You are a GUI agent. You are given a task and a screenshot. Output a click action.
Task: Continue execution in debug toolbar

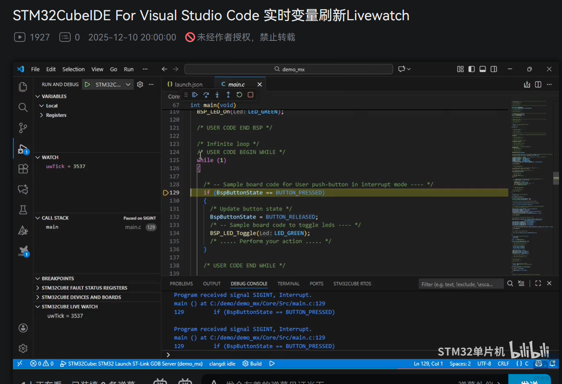(195, 95)
